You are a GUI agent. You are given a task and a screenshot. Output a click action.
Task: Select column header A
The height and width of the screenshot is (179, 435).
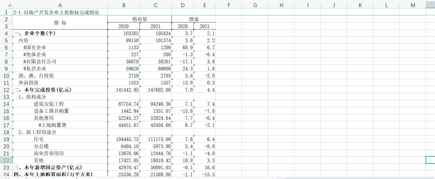[60, 5]
